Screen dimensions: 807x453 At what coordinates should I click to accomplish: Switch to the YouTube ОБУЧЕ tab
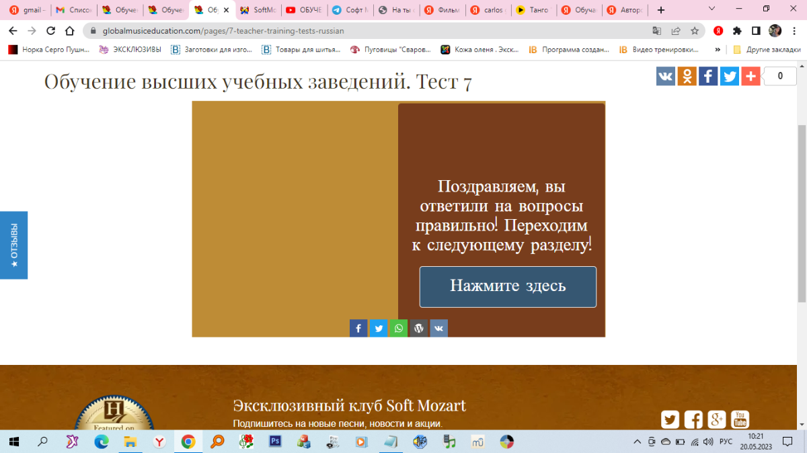305,10
